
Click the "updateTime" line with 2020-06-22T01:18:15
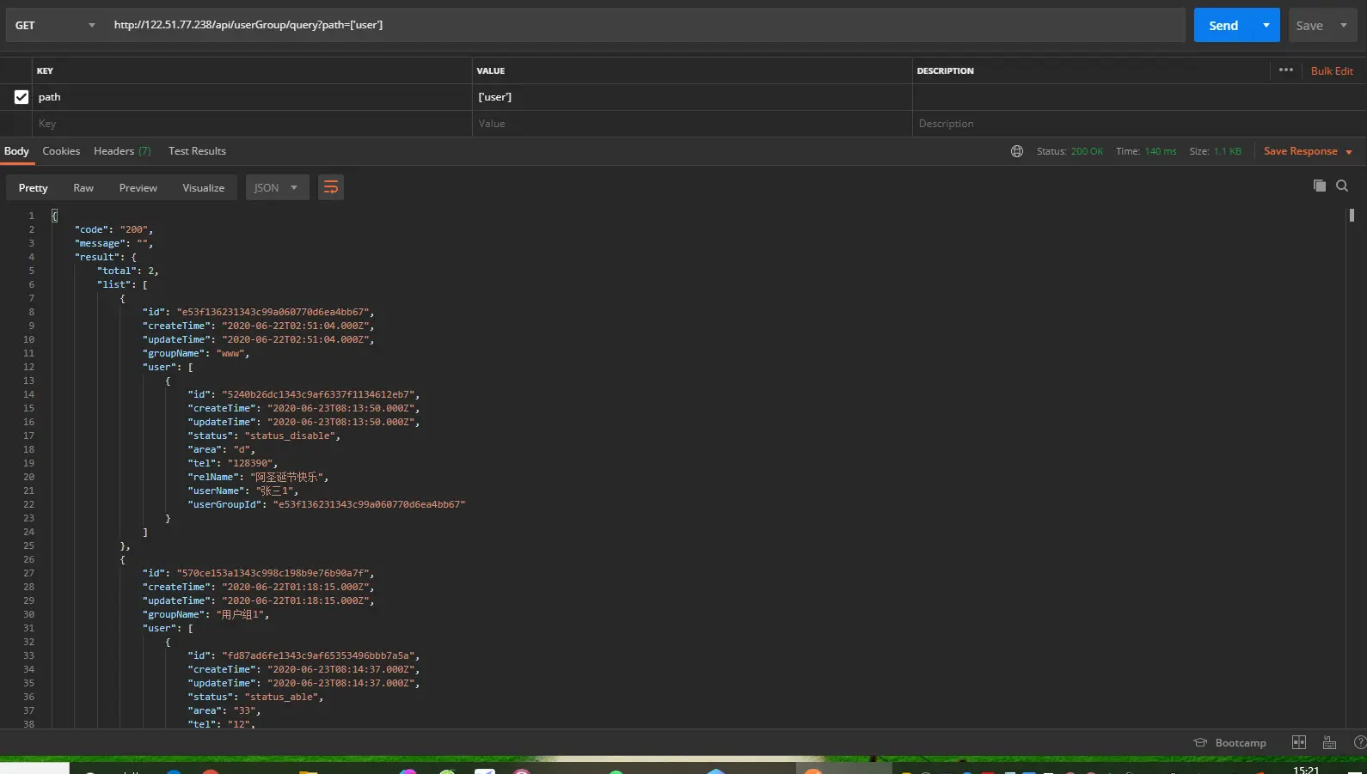click(x=259, y=600)
